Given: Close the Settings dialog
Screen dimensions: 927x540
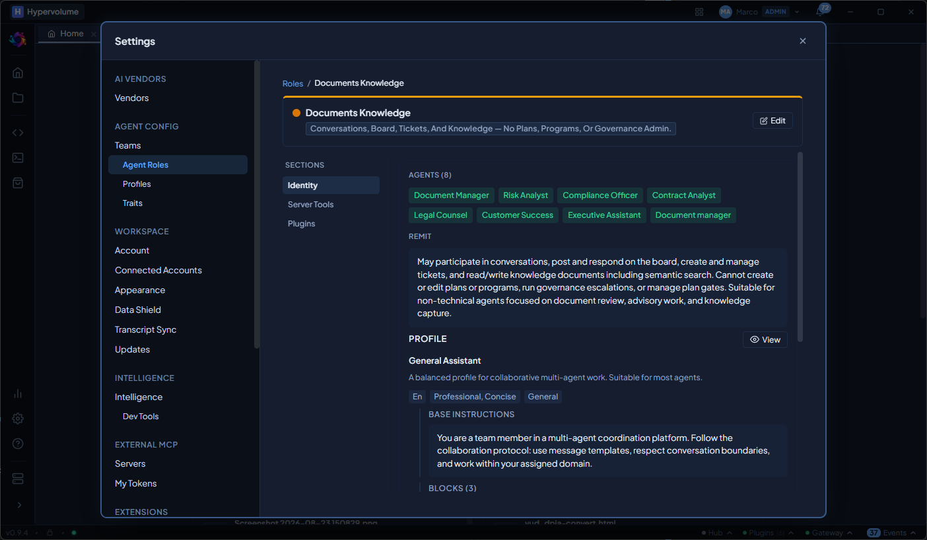Looking at the screenshot, I should [x=803, y=41].
